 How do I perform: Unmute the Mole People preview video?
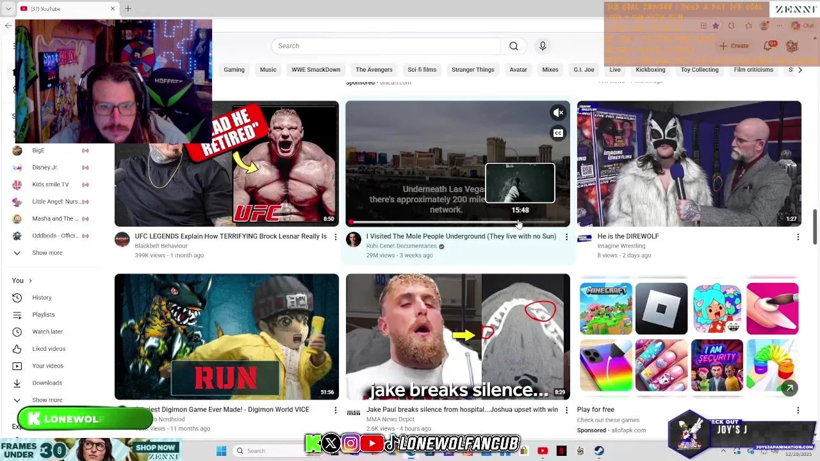click(558, 113)
